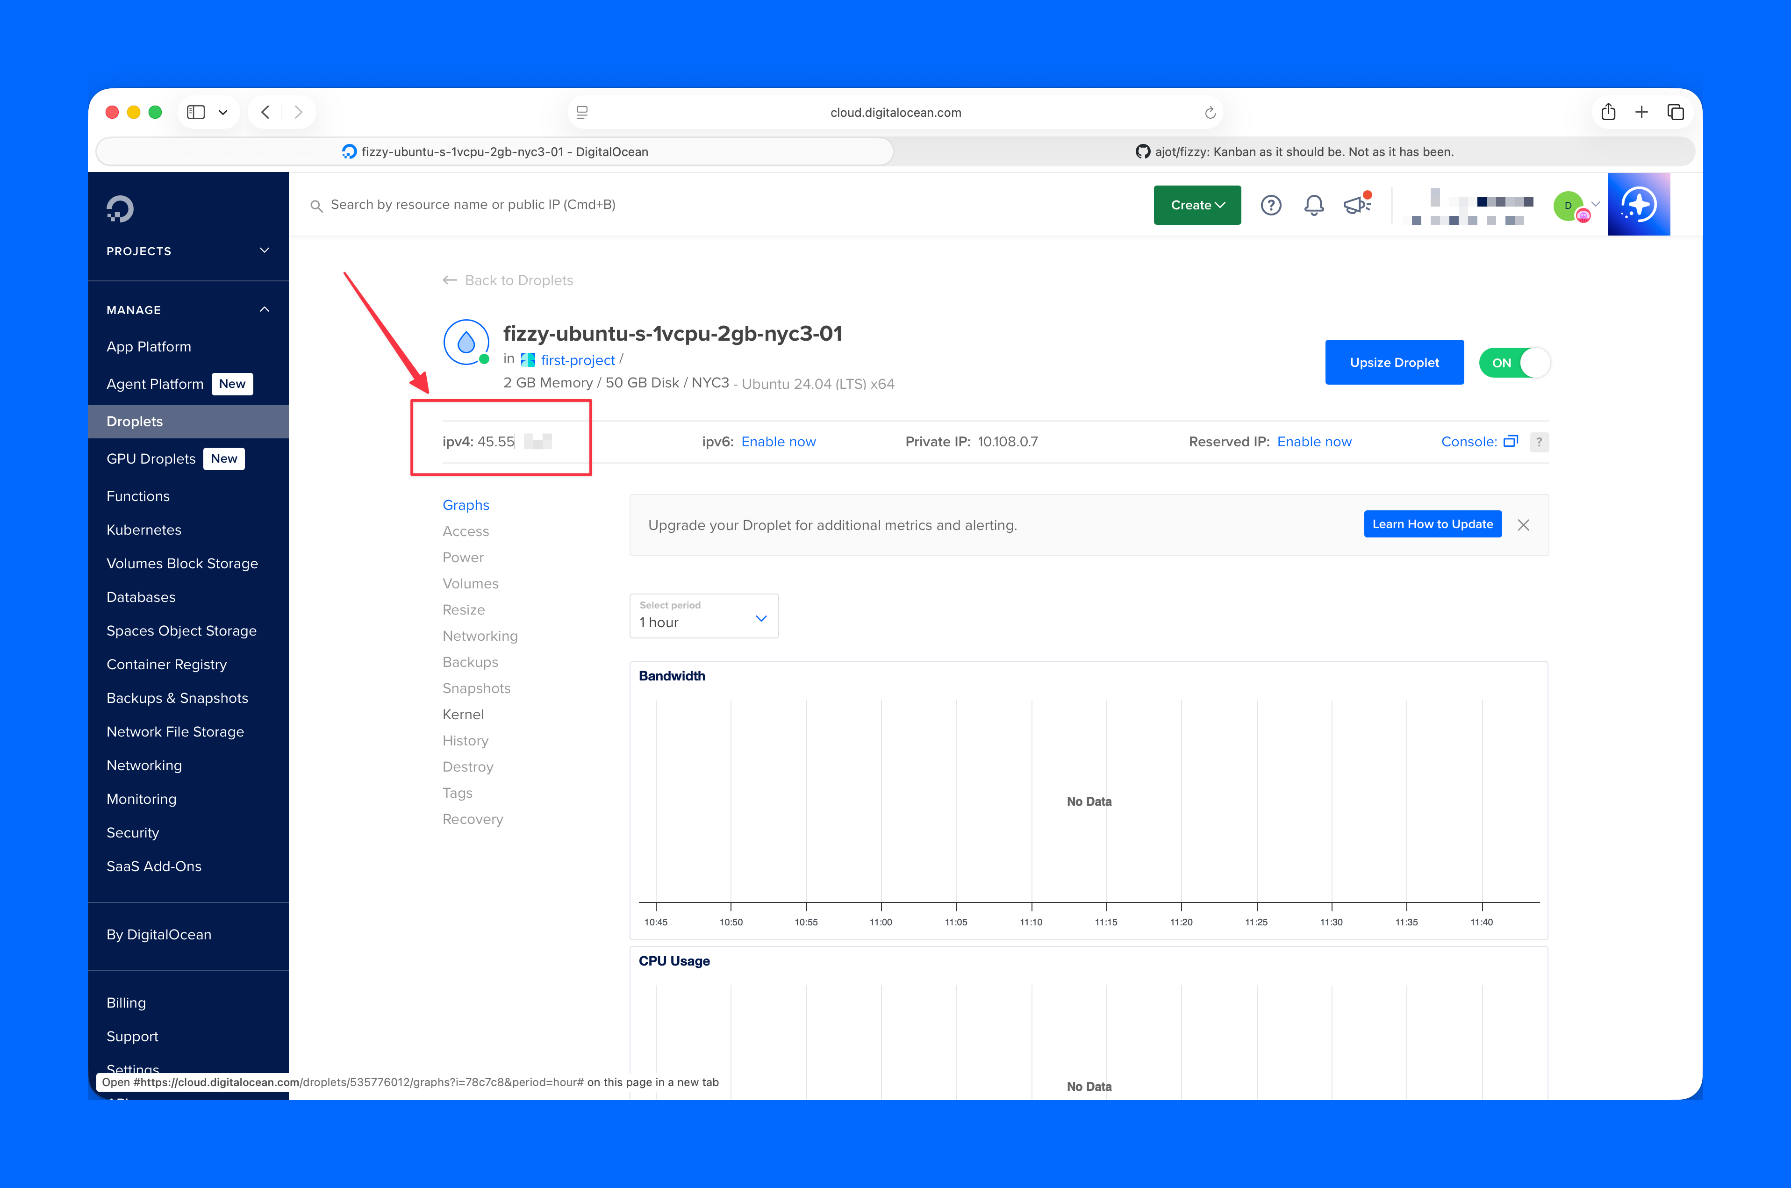Toggle the sidebar visibility in Safari toolbar
This screenshot has height=1188, width=1791.
point(195,111)
